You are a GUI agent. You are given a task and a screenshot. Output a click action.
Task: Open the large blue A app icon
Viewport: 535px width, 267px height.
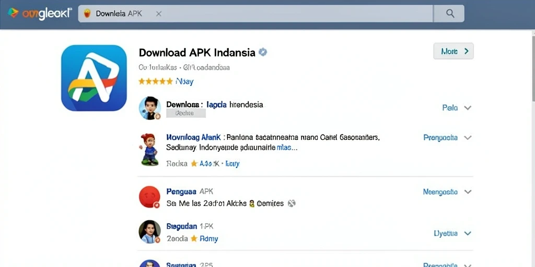pos(94,78)
